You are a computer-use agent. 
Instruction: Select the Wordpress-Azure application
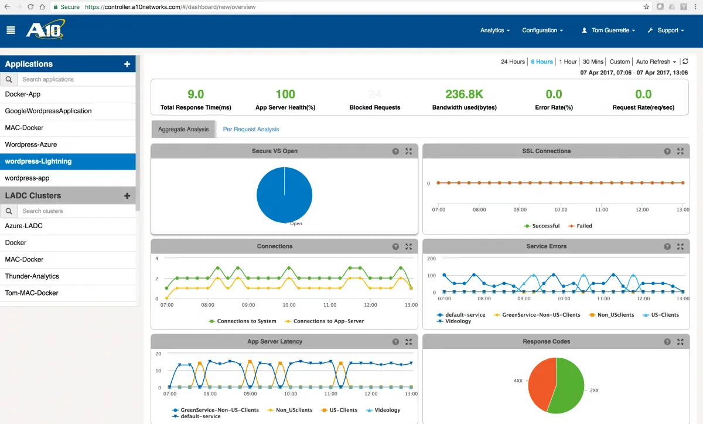click(x=31, y=144)
